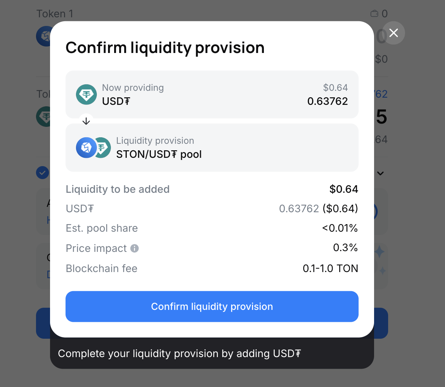
Task: Click the toast about adding USD₮
Action: 179,353
